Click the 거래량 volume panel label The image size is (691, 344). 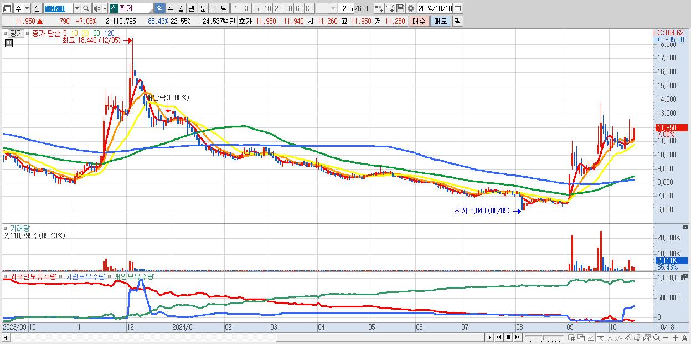(x=20, y=228)
